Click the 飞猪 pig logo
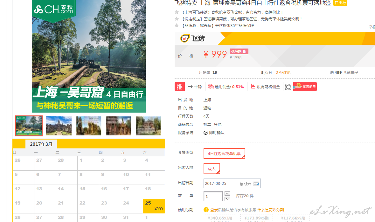 (x=185, y=38)
